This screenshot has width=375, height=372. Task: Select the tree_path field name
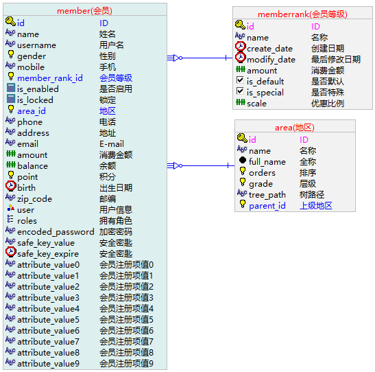pyautogui.click(x=267, y=195)
